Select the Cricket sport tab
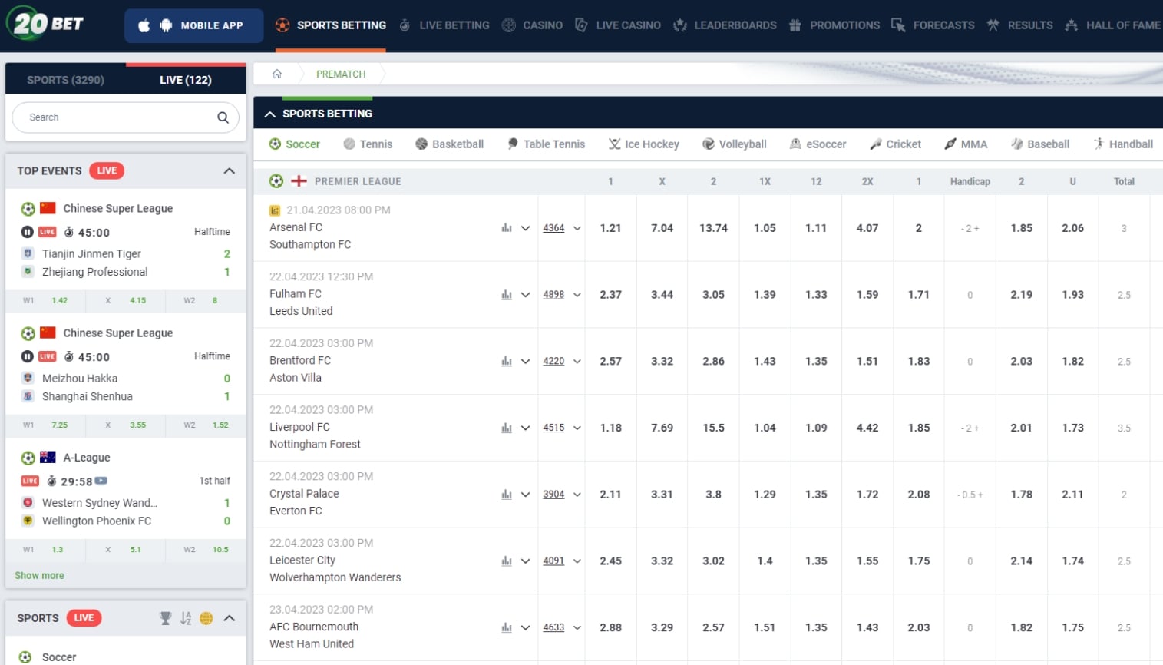 point(895,144)
